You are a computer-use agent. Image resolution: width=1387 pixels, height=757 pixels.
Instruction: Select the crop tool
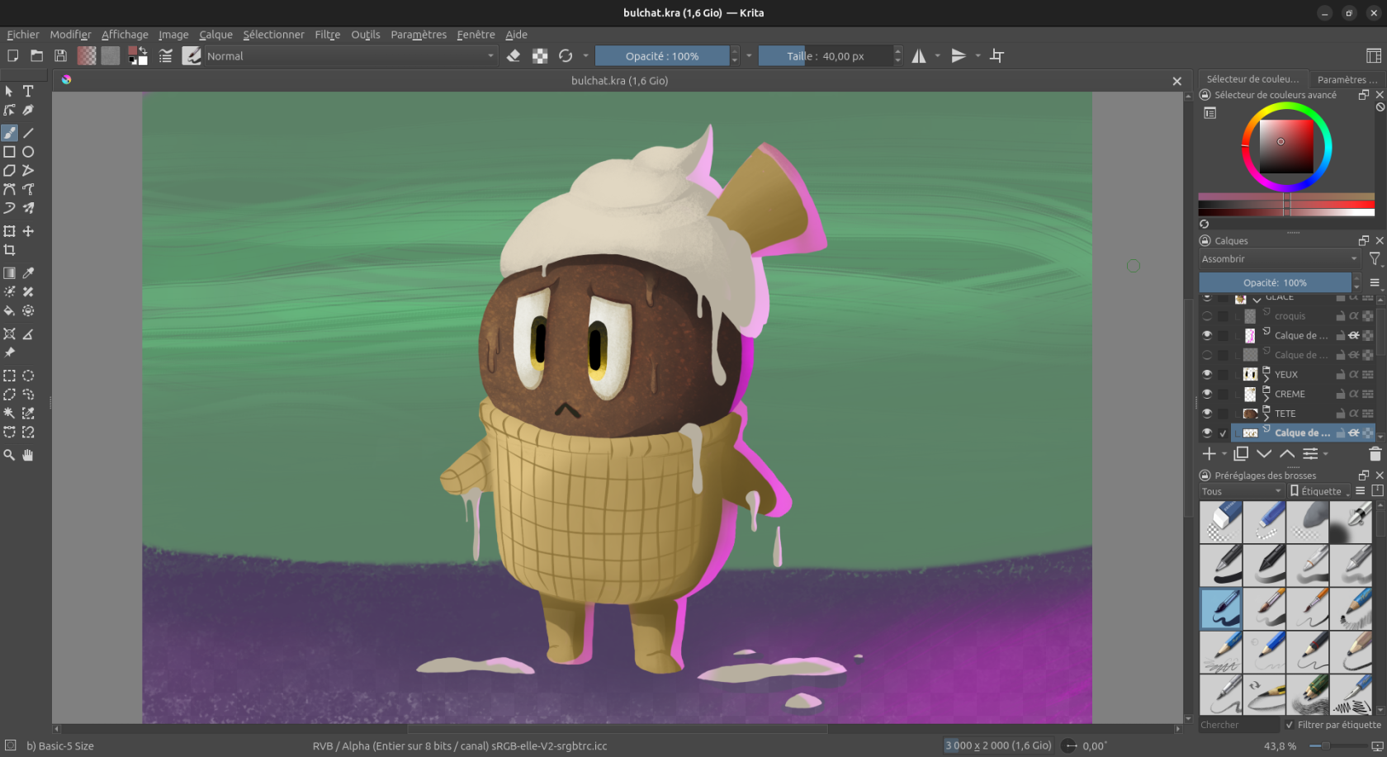(9, 250)
